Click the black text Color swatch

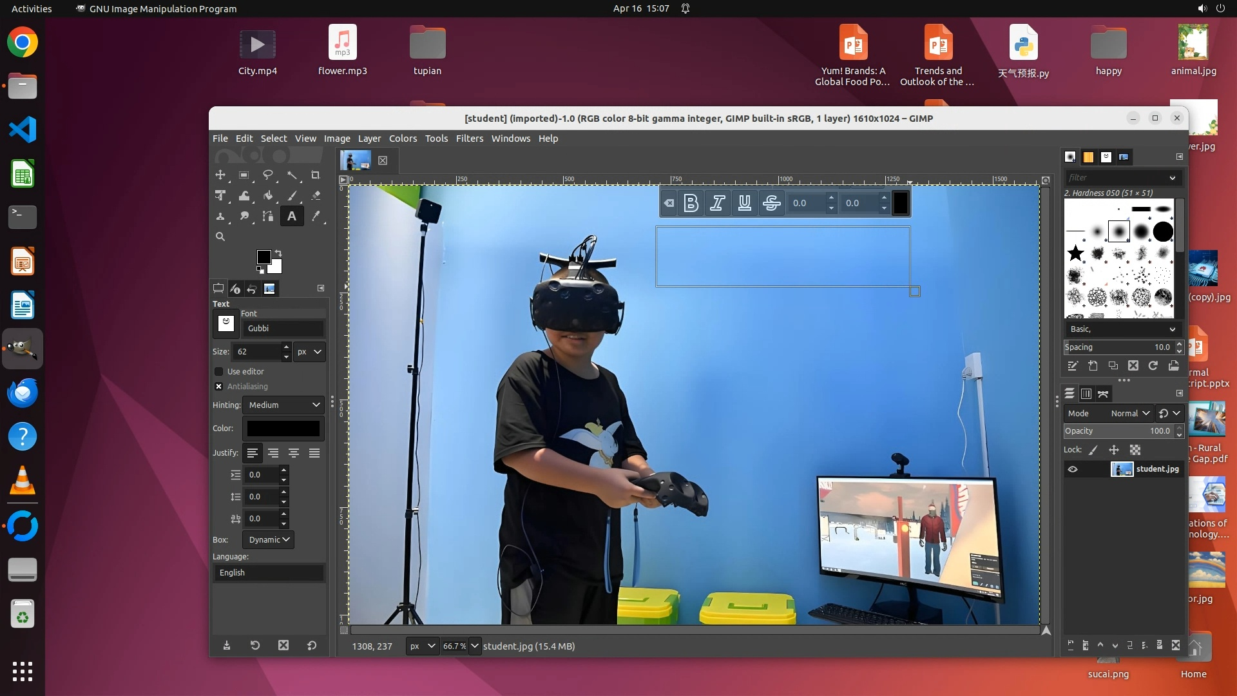(283, 429)
